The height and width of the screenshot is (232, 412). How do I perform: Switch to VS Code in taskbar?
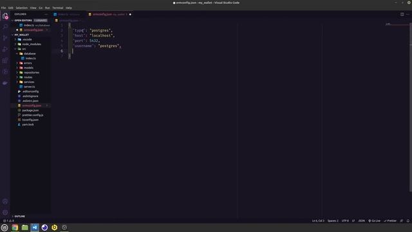tap(35, 227)
